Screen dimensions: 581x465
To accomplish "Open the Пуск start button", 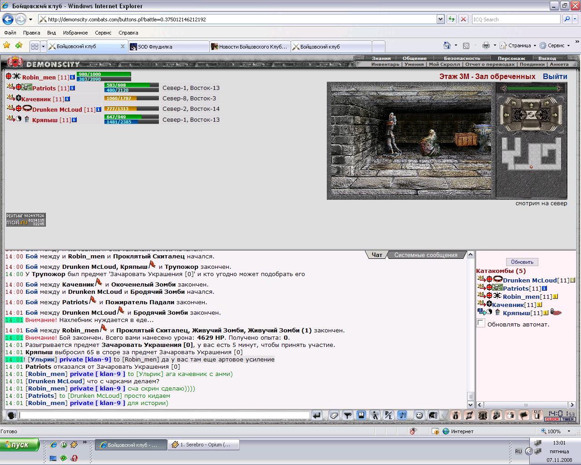I will [x=20, y=445].
